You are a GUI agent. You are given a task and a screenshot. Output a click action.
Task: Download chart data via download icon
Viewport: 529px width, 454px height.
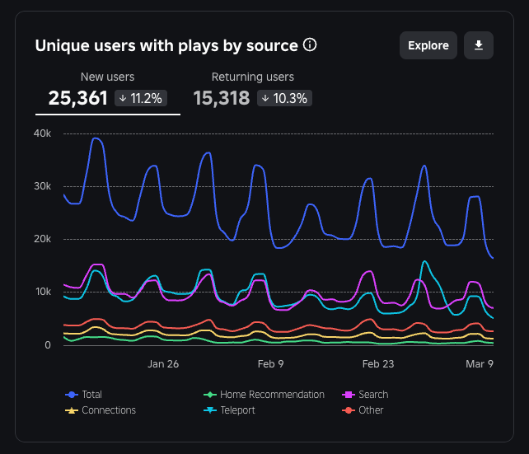[x=479, y=45]
